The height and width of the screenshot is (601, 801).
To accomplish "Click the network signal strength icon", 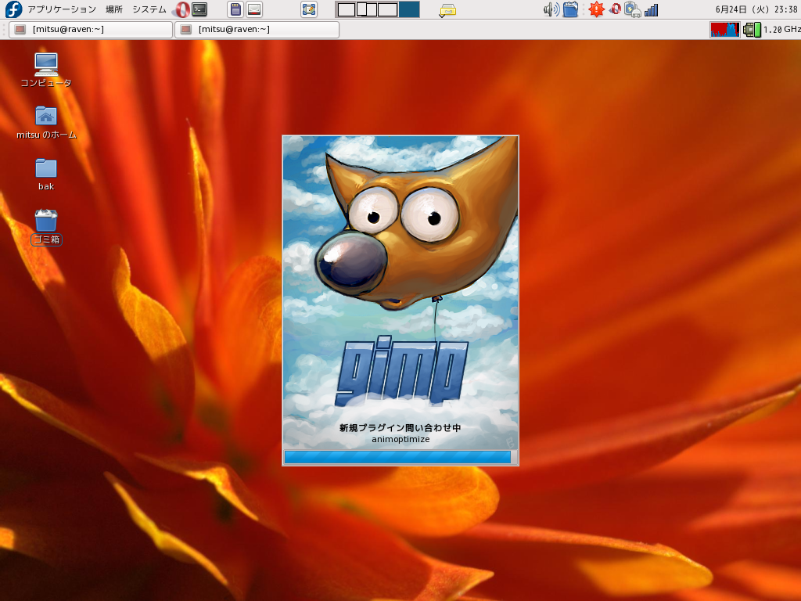I will pyautogui.click(x=652, y=10).
